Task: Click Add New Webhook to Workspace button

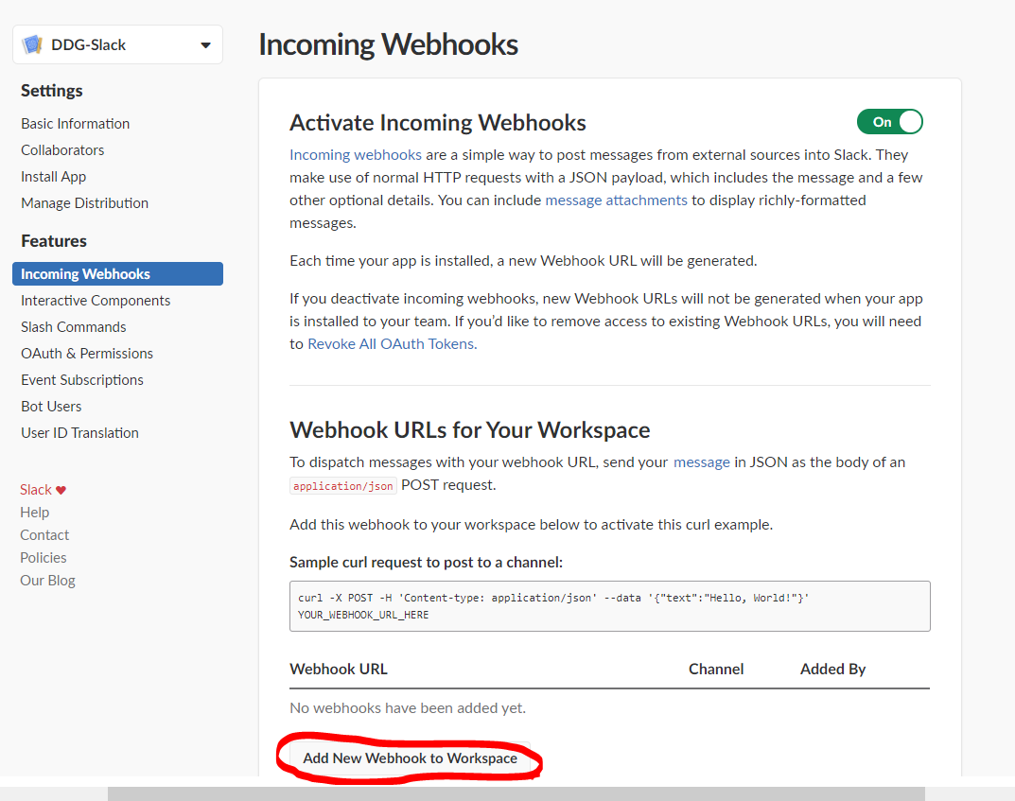Action: [410, 758]
